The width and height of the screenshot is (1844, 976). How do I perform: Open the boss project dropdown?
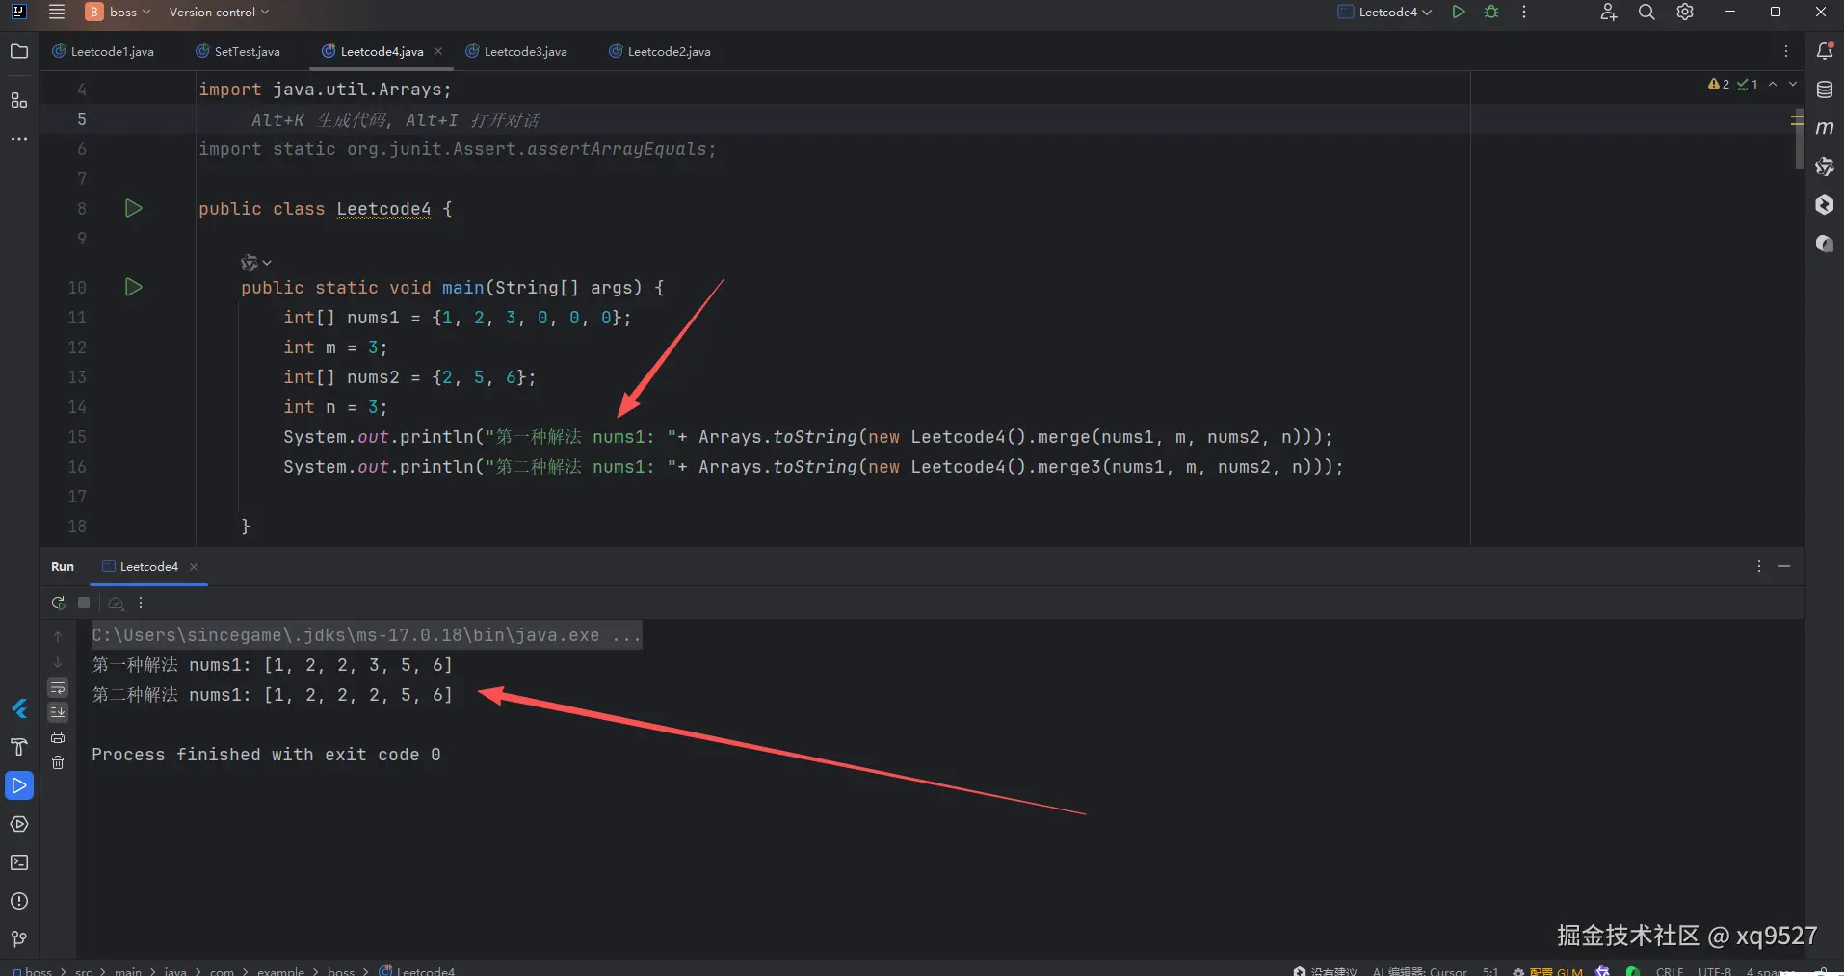coord(119,13)
